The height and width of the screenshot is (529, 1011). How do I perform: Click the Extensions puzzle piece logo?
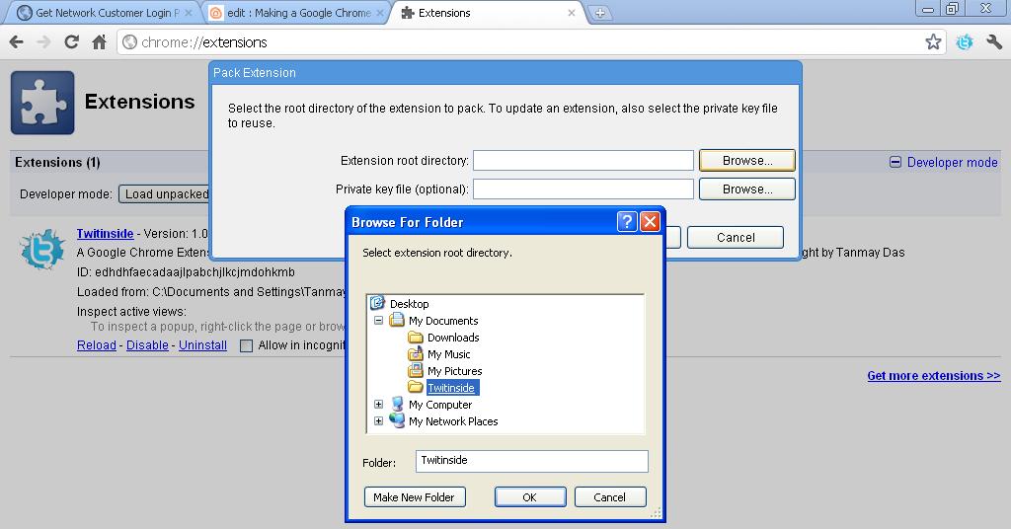(x=42, y=103)
